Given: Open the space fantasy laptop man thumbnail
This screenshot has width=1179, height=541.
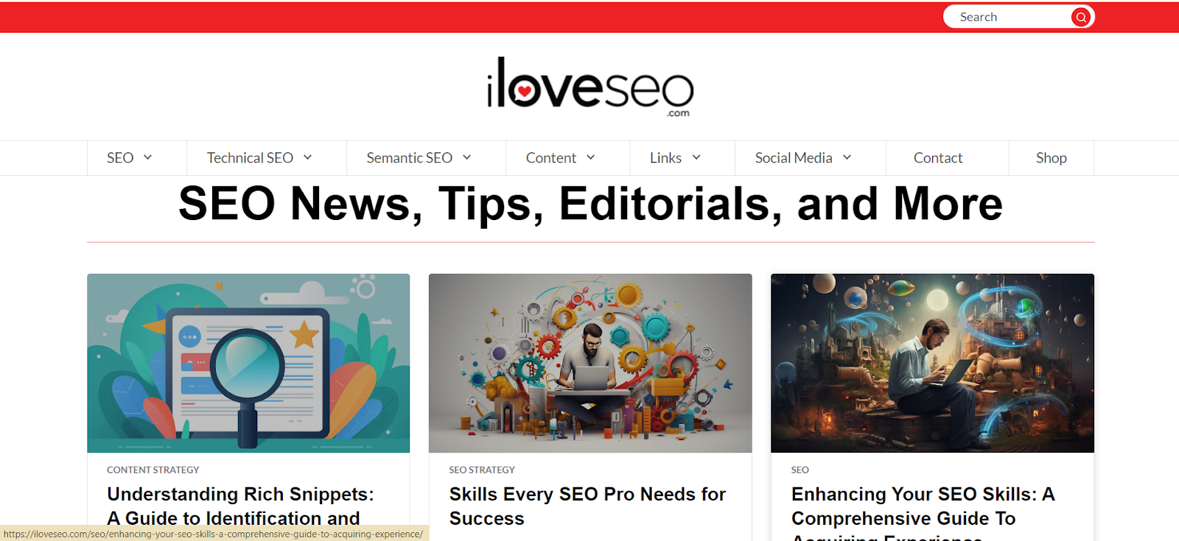Looking at the screenshot, I should pos(932,363).
